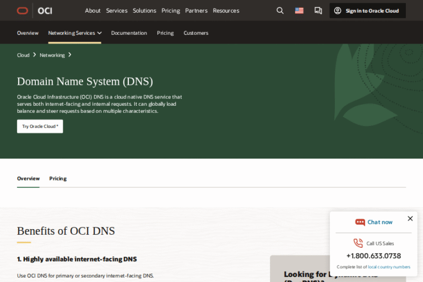Switch to the Pricing tab below banner
This screenshot has width=423, height=282.
coord(58,178)
